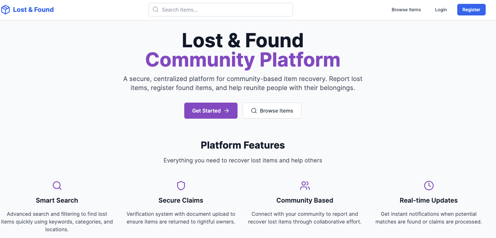Click the Browse Items hero button
The height and width of the screenshot is (238, 496).
[272, 111]
